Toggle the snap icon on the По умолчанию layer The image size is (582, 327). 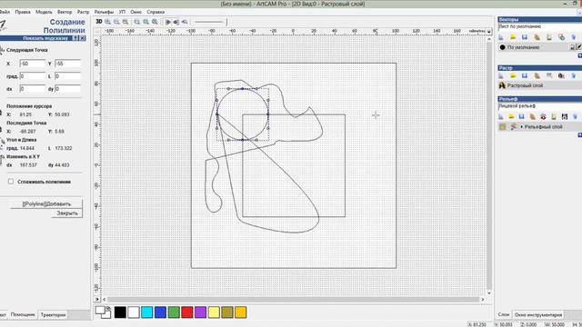click(573, 47)
